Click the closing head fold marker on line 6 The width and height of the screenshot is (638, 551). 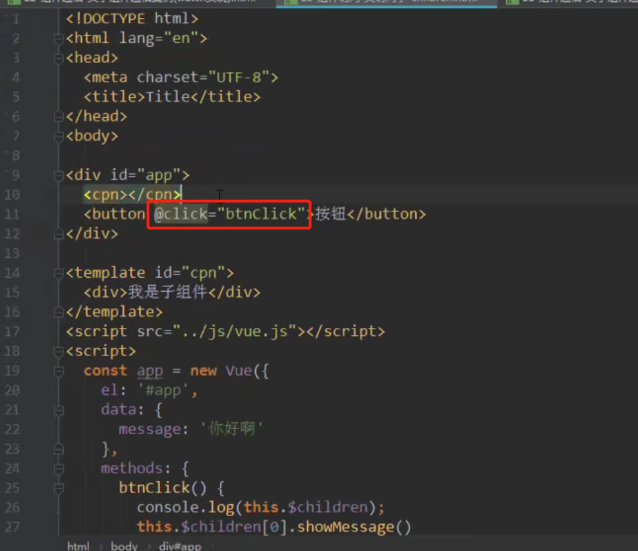[58, 117]
